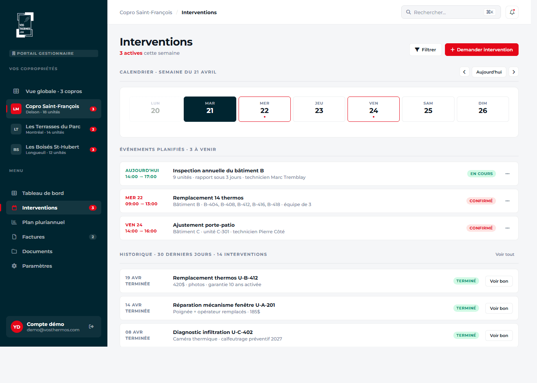Click Voir bon for Réparation mécanisme fenêtre U-A-201

coord(499,308)
